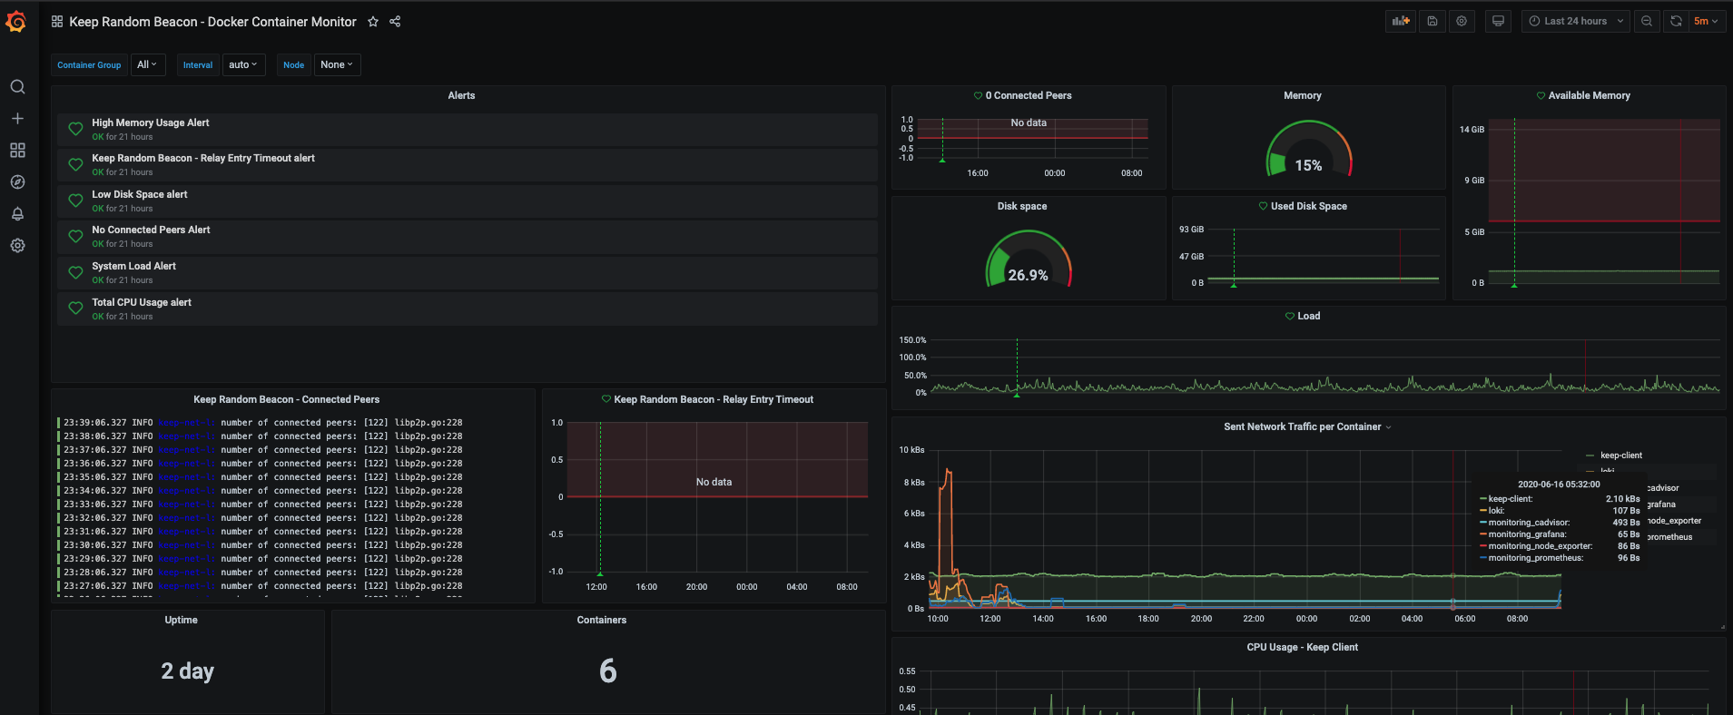This screenshot has height=715, width=1733.
Task: Click the Add panel icon
Action: tap(1401, 21)
